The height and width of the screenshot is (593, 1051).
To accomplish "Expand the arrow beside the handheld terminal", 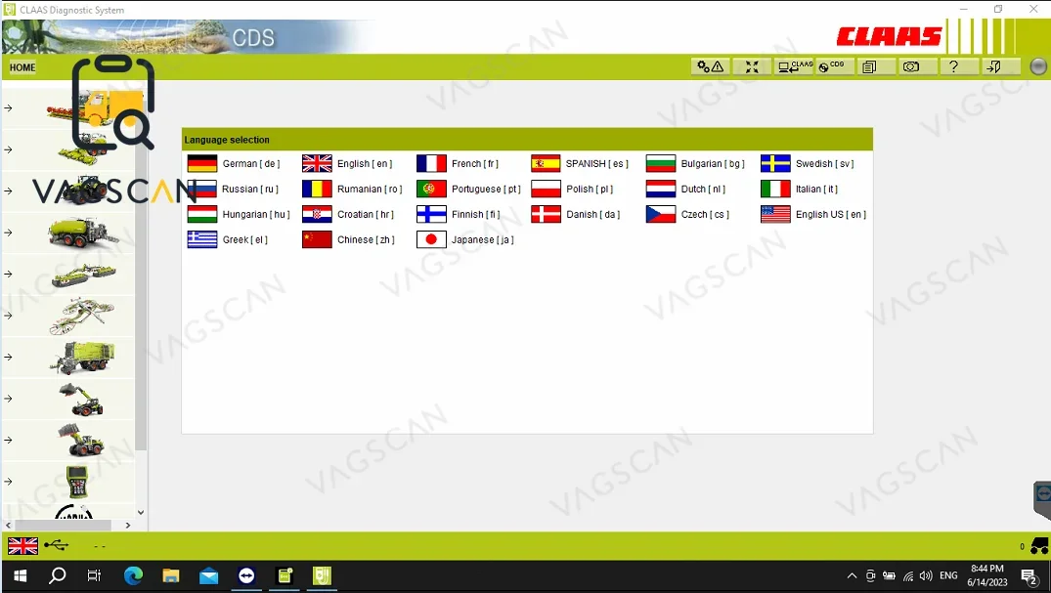I will (x=8, y=482).
